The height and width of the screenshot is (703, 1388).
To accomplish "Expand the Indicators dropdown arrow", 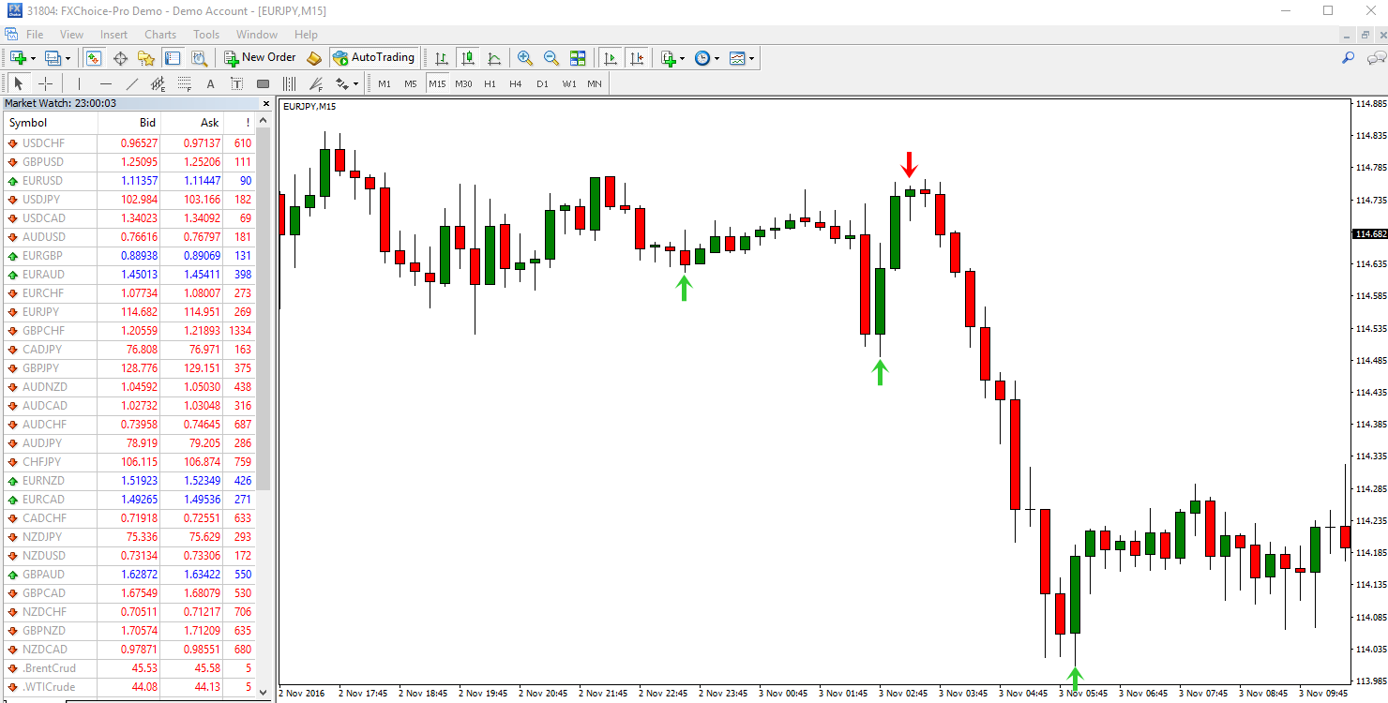I will [683, 58].
